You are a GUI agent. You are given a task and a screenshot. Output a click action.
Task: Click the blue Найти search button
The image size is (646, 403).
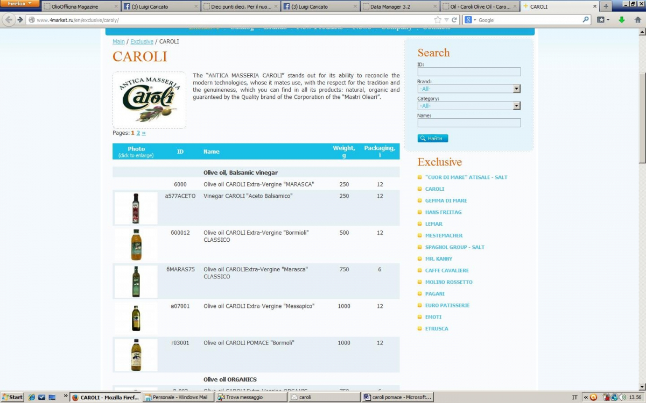pos(432,139)
